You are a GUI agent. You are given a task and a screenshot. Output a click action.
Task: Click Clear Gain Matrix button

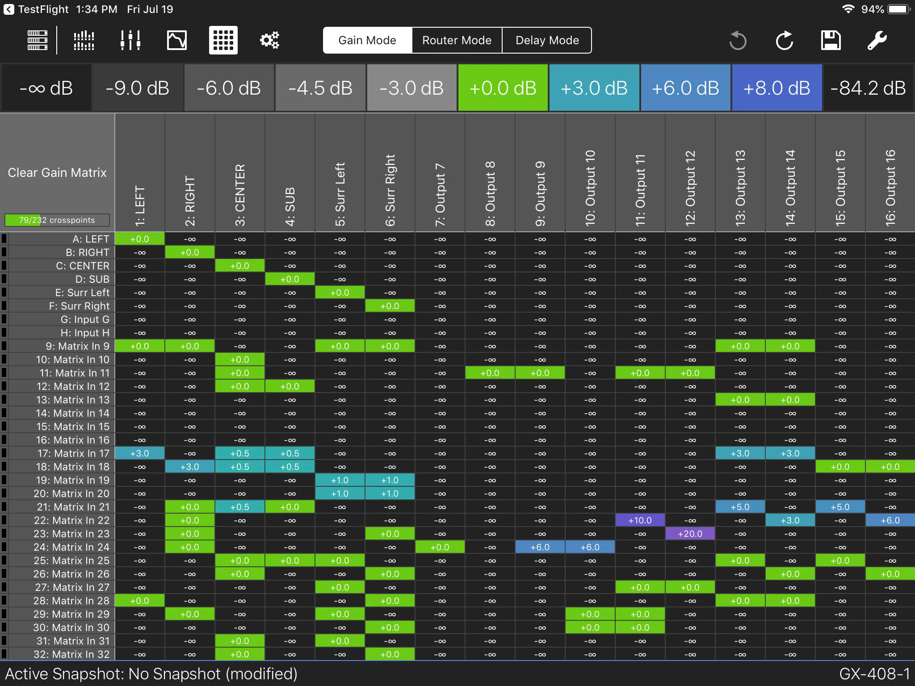(57, 172)
